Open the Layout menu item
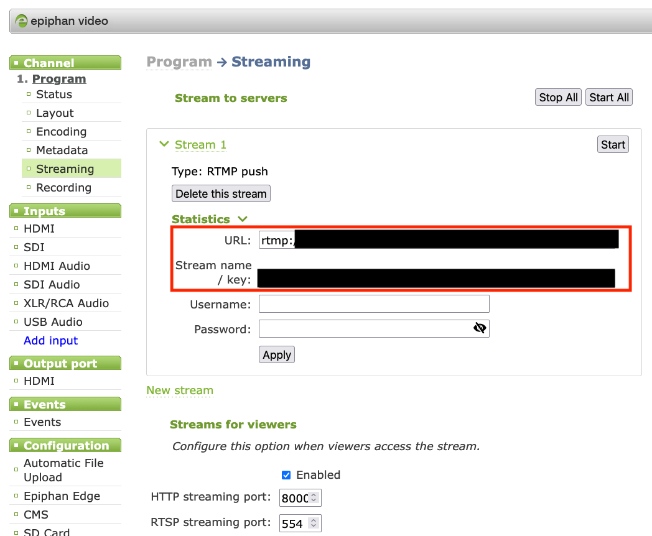The height and width of the screenshot is (536, 652). (55, 113)
